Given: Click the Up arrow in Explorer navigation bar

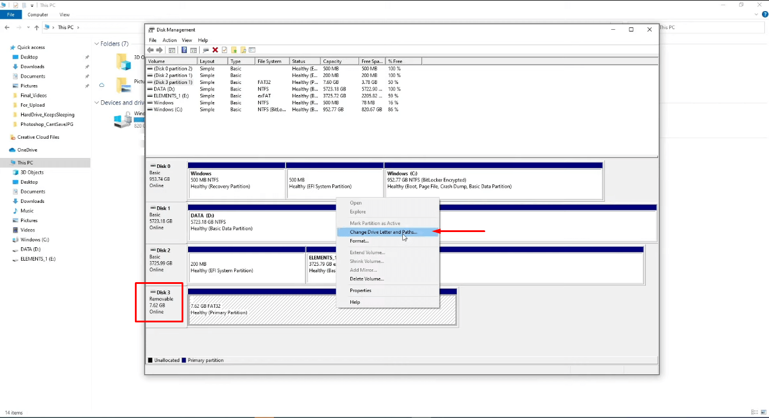Looking at the screenshot, I should (37, 27).
